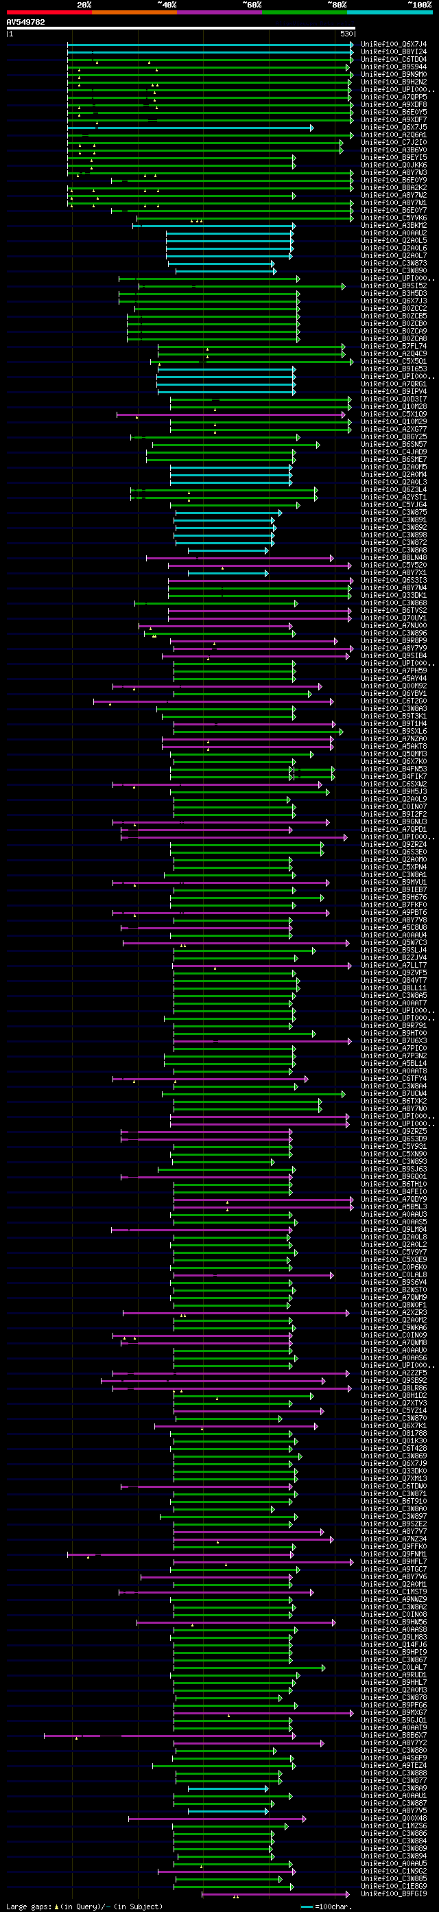
Task: Select the UniRef100_A4S6F9 label
Action: coord(394,1758)
